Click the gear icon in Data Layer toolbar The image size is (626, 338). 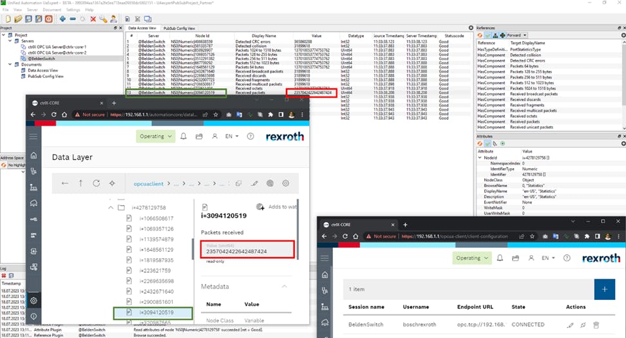point(285,183)
